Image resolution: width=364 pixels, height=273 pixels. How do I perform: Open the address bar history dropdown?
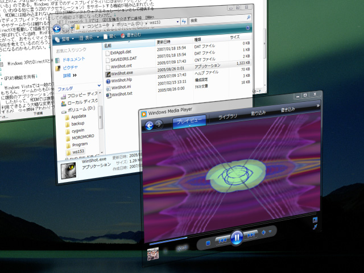click(x=177, y=22)
